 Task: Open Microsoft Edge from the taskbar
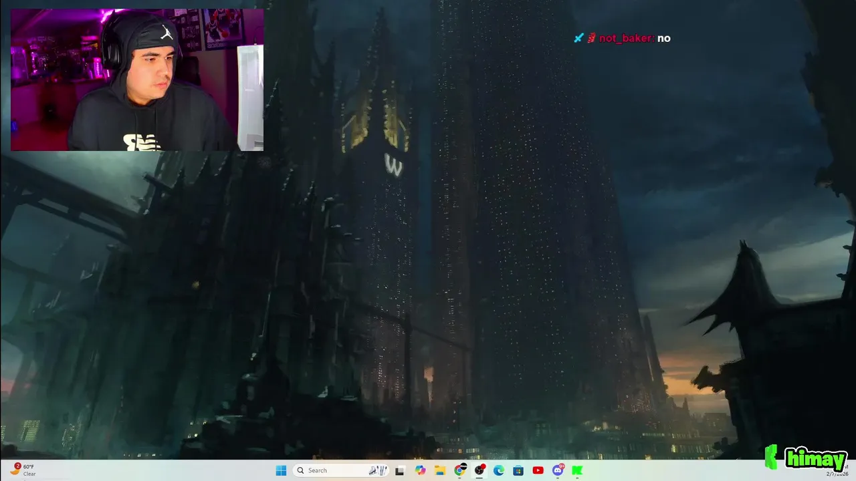coord(499,470)
